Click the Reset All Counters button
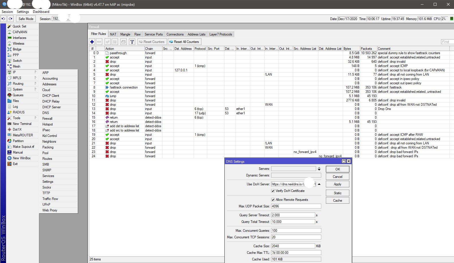 (x=184, y=42)
